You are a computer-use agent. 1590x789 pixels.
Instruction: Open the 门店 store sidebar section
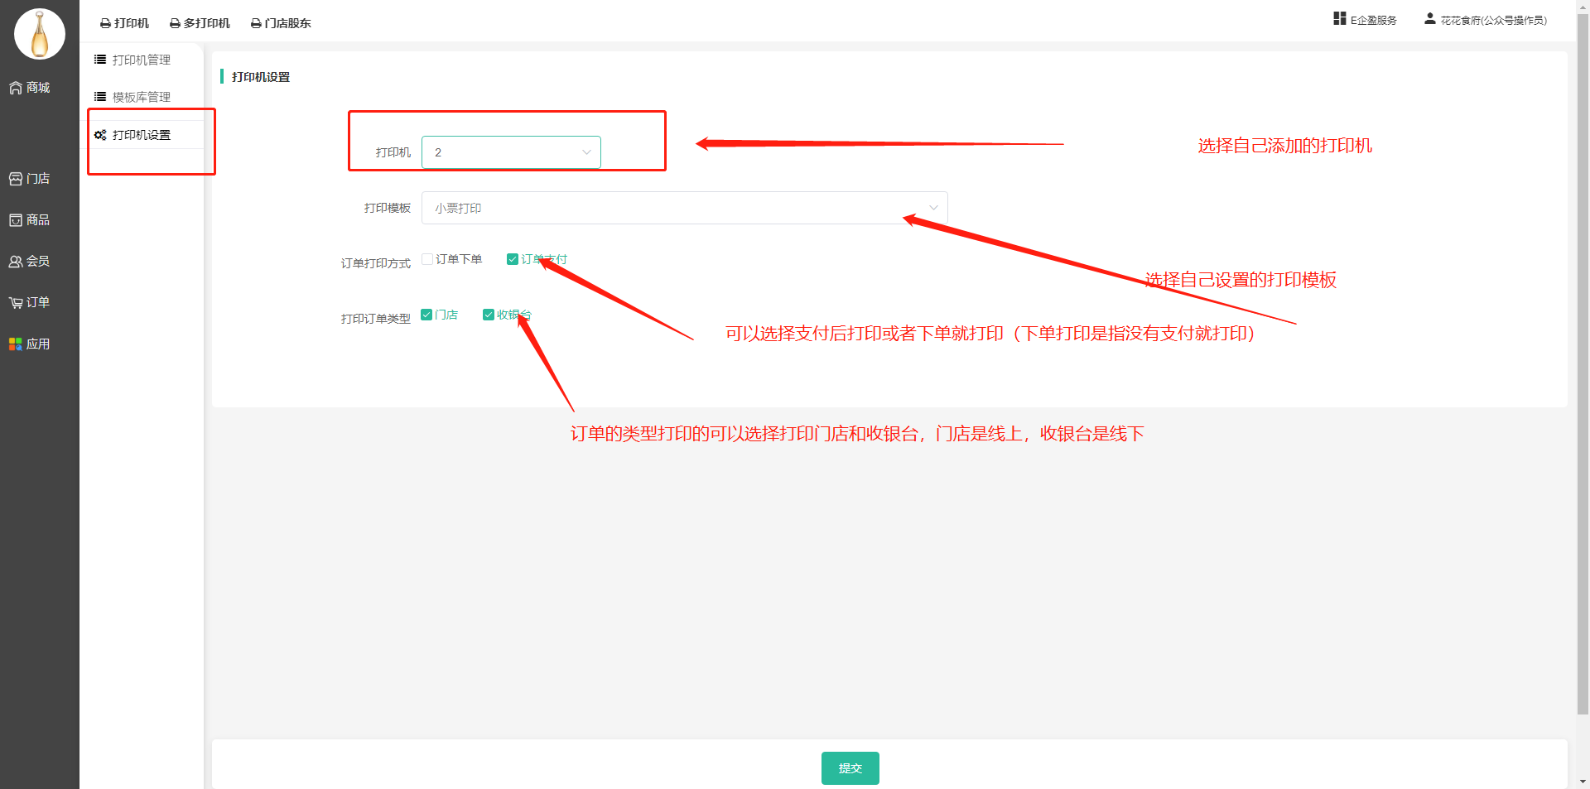click(x=30, y=179)
